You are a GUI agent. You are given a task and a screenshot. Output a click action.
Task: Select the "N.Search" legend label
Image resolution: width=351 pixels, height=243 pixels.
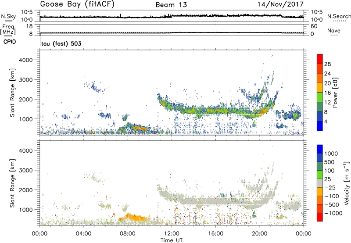(x=339, y=16)
